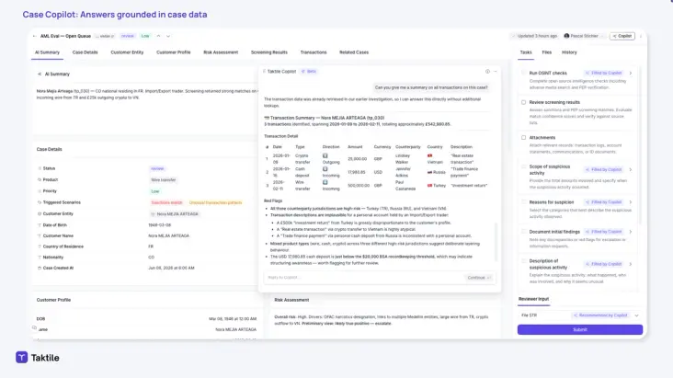The height and width of the screenshot is (378, 673).
Task: Click the Copilot chat scrollbar
Action: point(496,242)
